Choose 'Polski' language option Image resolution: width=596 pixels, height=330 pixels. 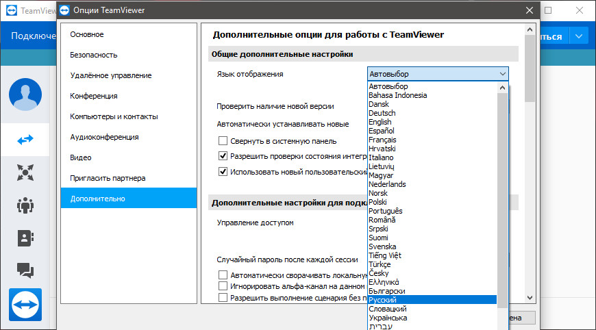point(432,202)
